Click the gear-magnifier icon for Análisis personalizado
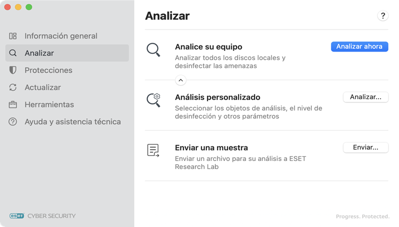Viewport: 399px width, 227px height. click(x=154, y=100)
